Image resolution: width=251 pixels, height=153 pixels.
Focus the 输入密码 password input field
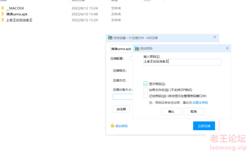coord(182,62)
